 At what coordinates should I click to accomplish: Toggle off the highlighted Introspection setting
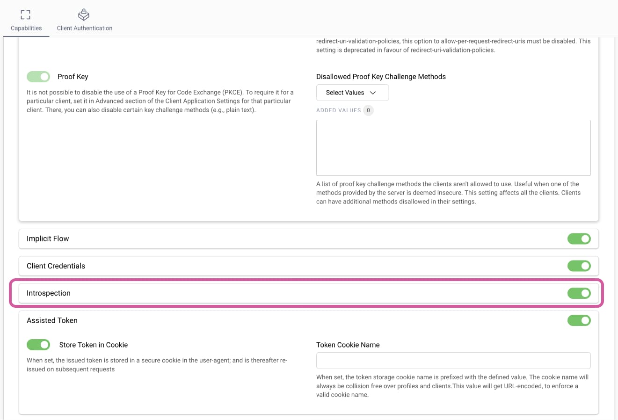pyautogui.click(x=579, y=293)
